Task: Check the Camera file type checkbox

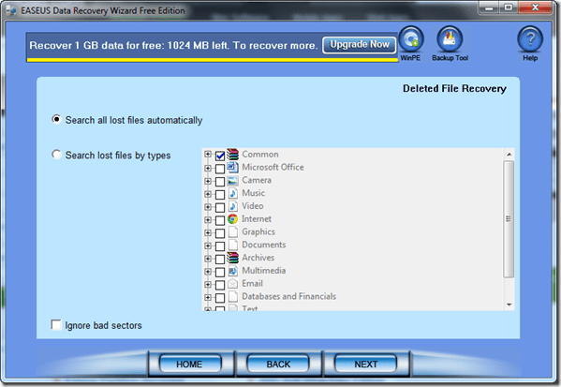Action: coord(220,182)
